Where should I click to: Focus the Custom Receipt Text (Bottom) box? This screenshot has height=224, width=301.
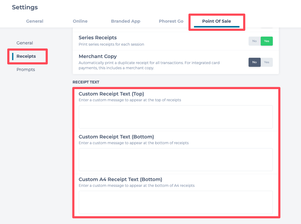(176, 160)
